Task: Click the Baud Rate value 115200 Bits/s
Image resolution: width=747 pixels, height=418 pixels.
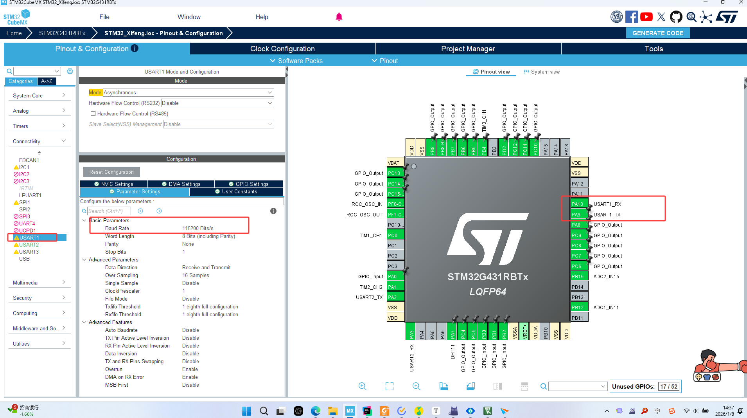Action: click(198, 228)
